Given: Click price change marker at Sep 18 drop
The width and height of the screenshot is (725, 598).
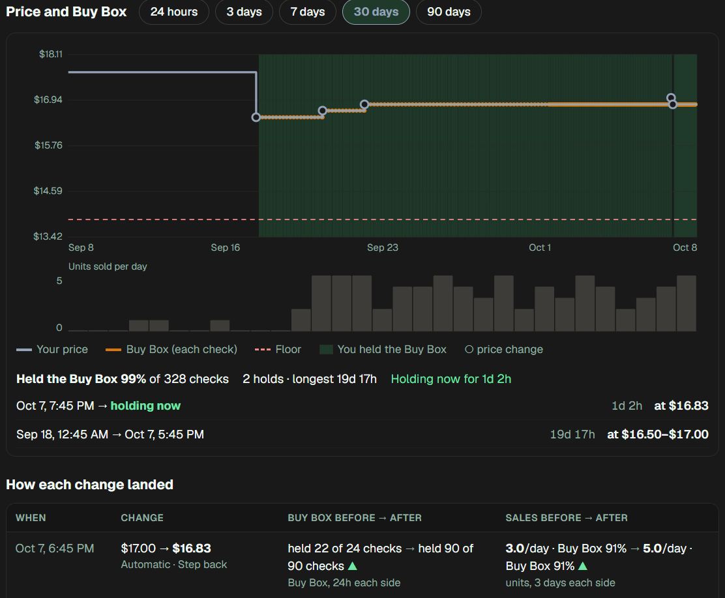Looking at the screenshot, I should 256,117.
